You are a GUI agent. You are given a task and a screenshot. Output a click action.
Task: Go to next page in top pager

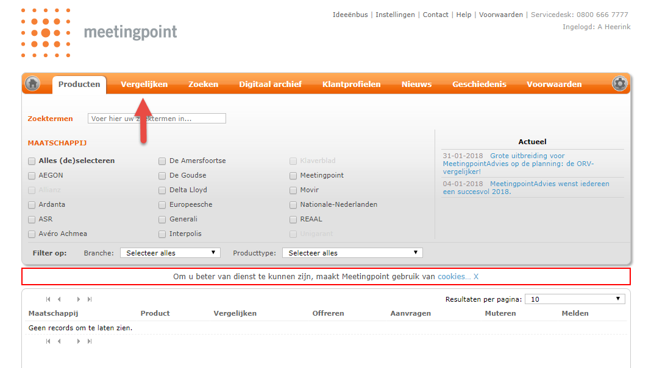[x=78, y=299]
